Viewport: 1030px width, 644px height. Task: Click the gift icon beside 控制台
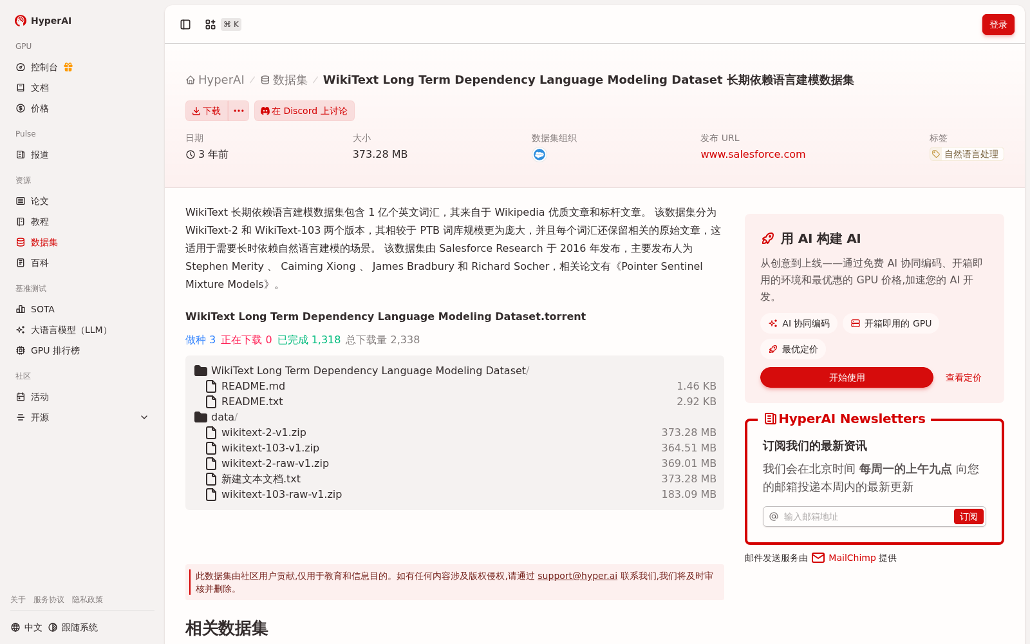tap(68, 67)
